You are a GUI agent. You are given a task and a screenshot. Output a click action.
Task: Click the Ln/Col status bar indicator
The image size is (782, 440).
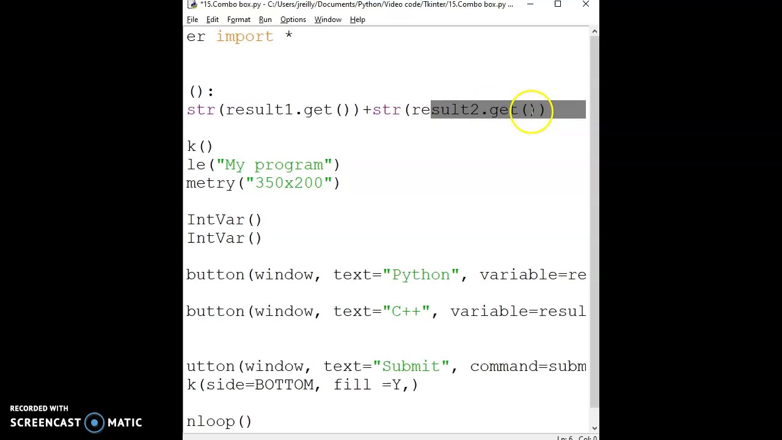(577, 438)
